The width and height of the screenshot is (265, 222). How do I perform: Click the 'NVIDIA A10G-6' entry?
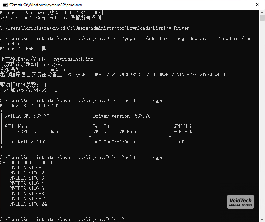[27, 188]
